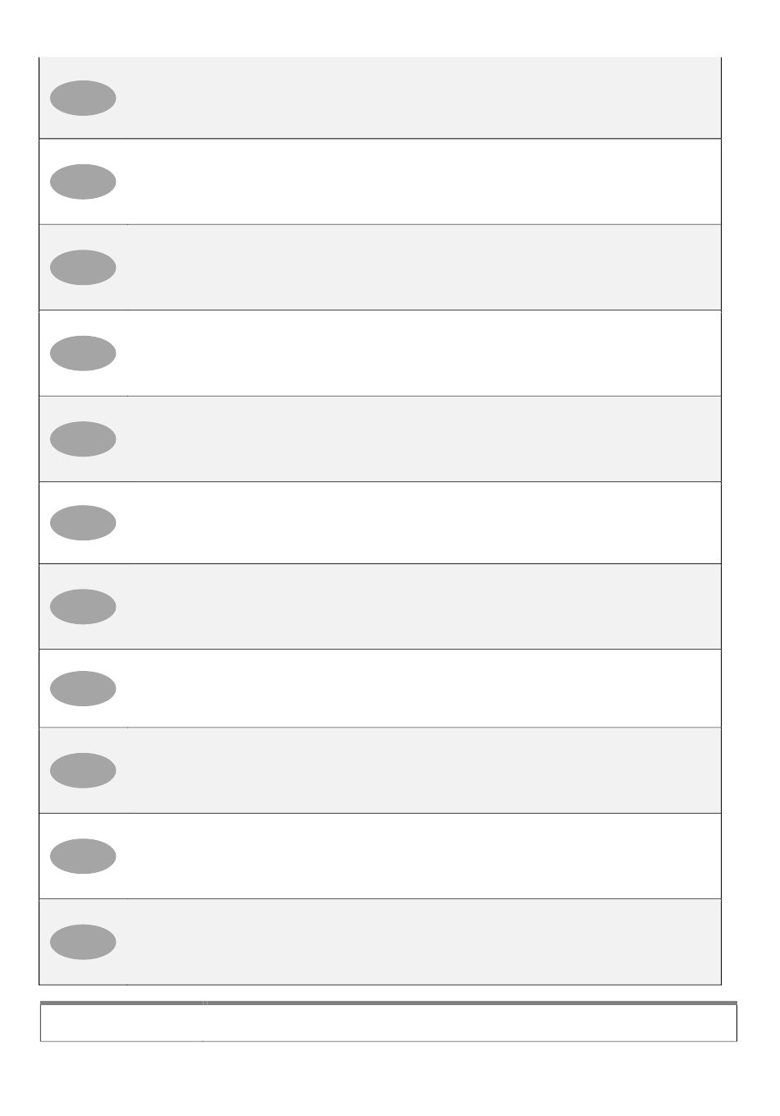Image resolution: width=780 pixels, height=1116 pixels.
Task: Click the wide right cell of the bottom footer box
Action: click(x=470, y=1023)
